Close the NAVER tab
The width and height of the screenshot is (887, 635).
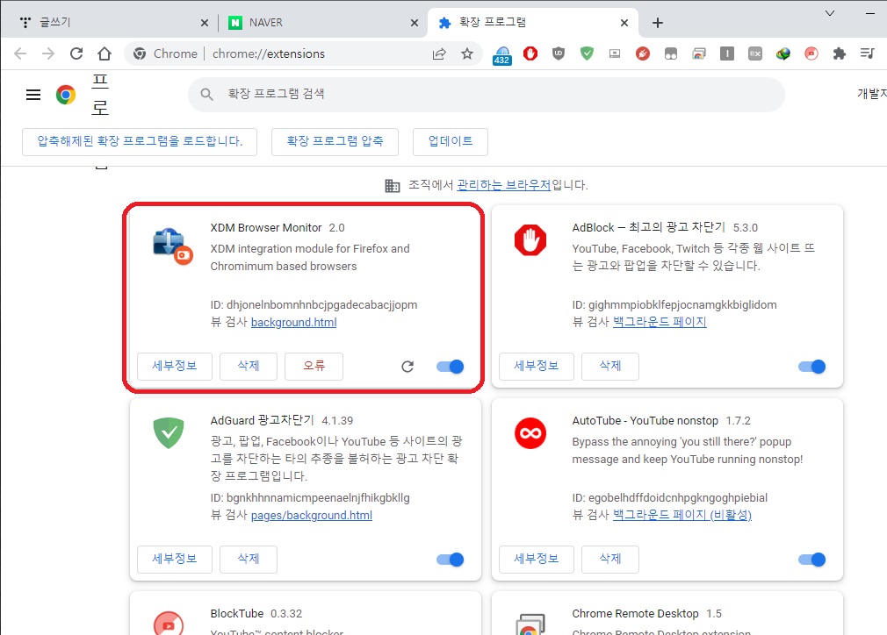[415, 23]
